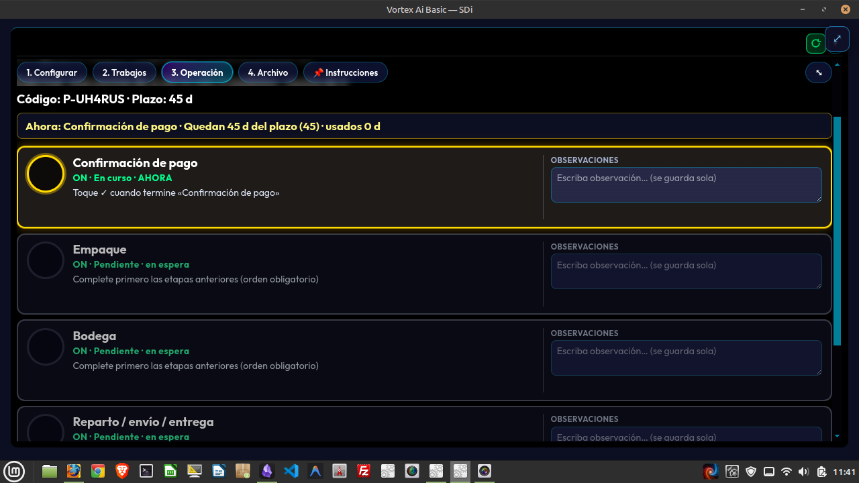The width and height of the screenshot is (859, 483).
Task: Open the pinned Instrucciones tab
Action: [346, 72]
